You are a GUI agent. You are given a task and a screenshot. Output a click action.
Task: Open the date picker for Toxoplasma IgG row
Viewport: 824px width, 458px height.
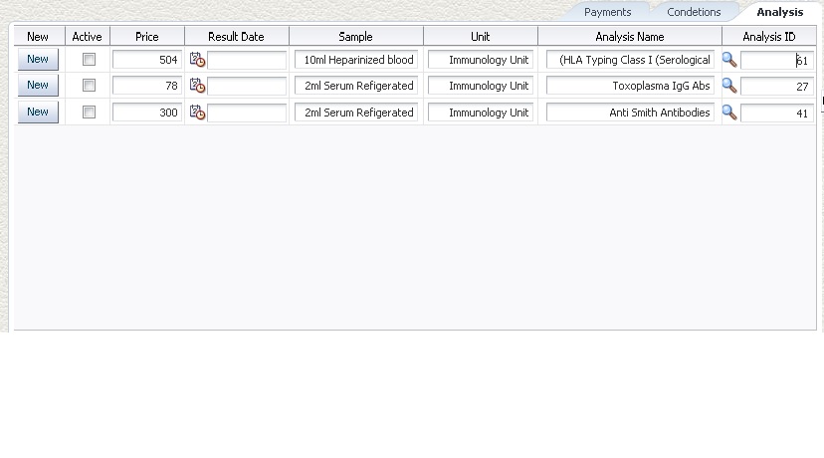(x=197, y=86)
